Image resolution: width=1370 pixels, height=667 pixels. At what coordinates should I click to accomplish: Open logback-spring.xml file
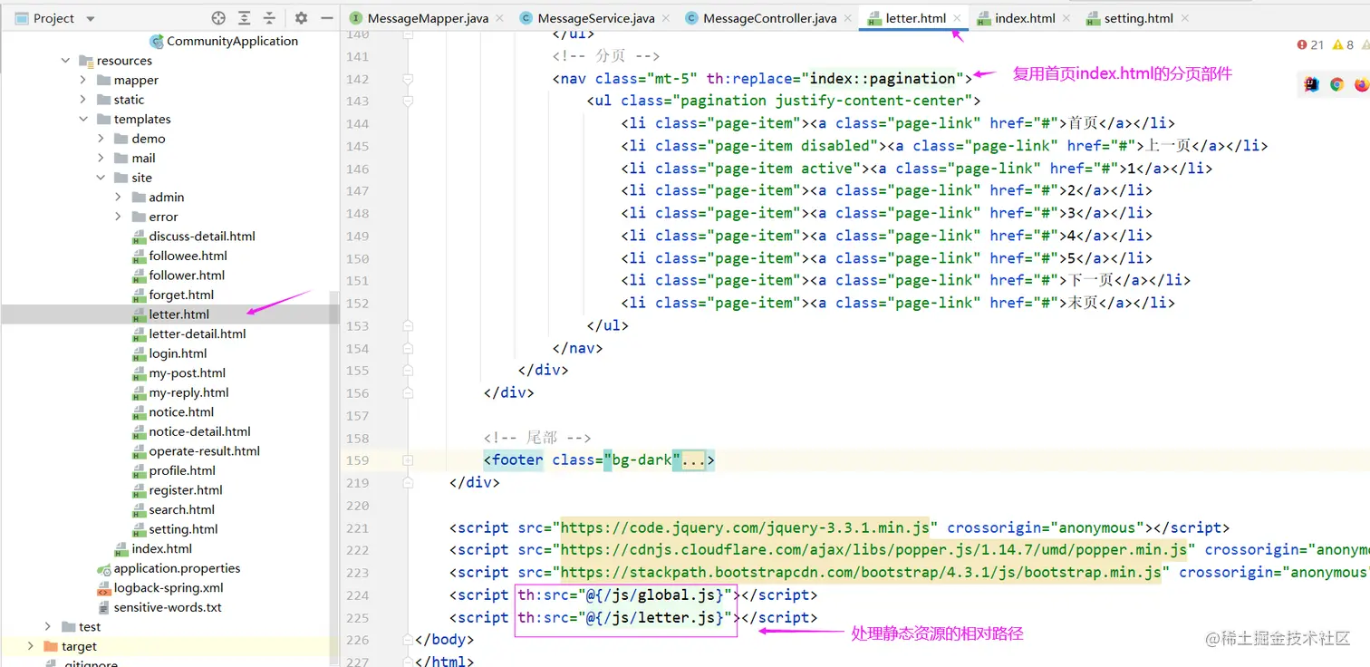tap(168, 587)
